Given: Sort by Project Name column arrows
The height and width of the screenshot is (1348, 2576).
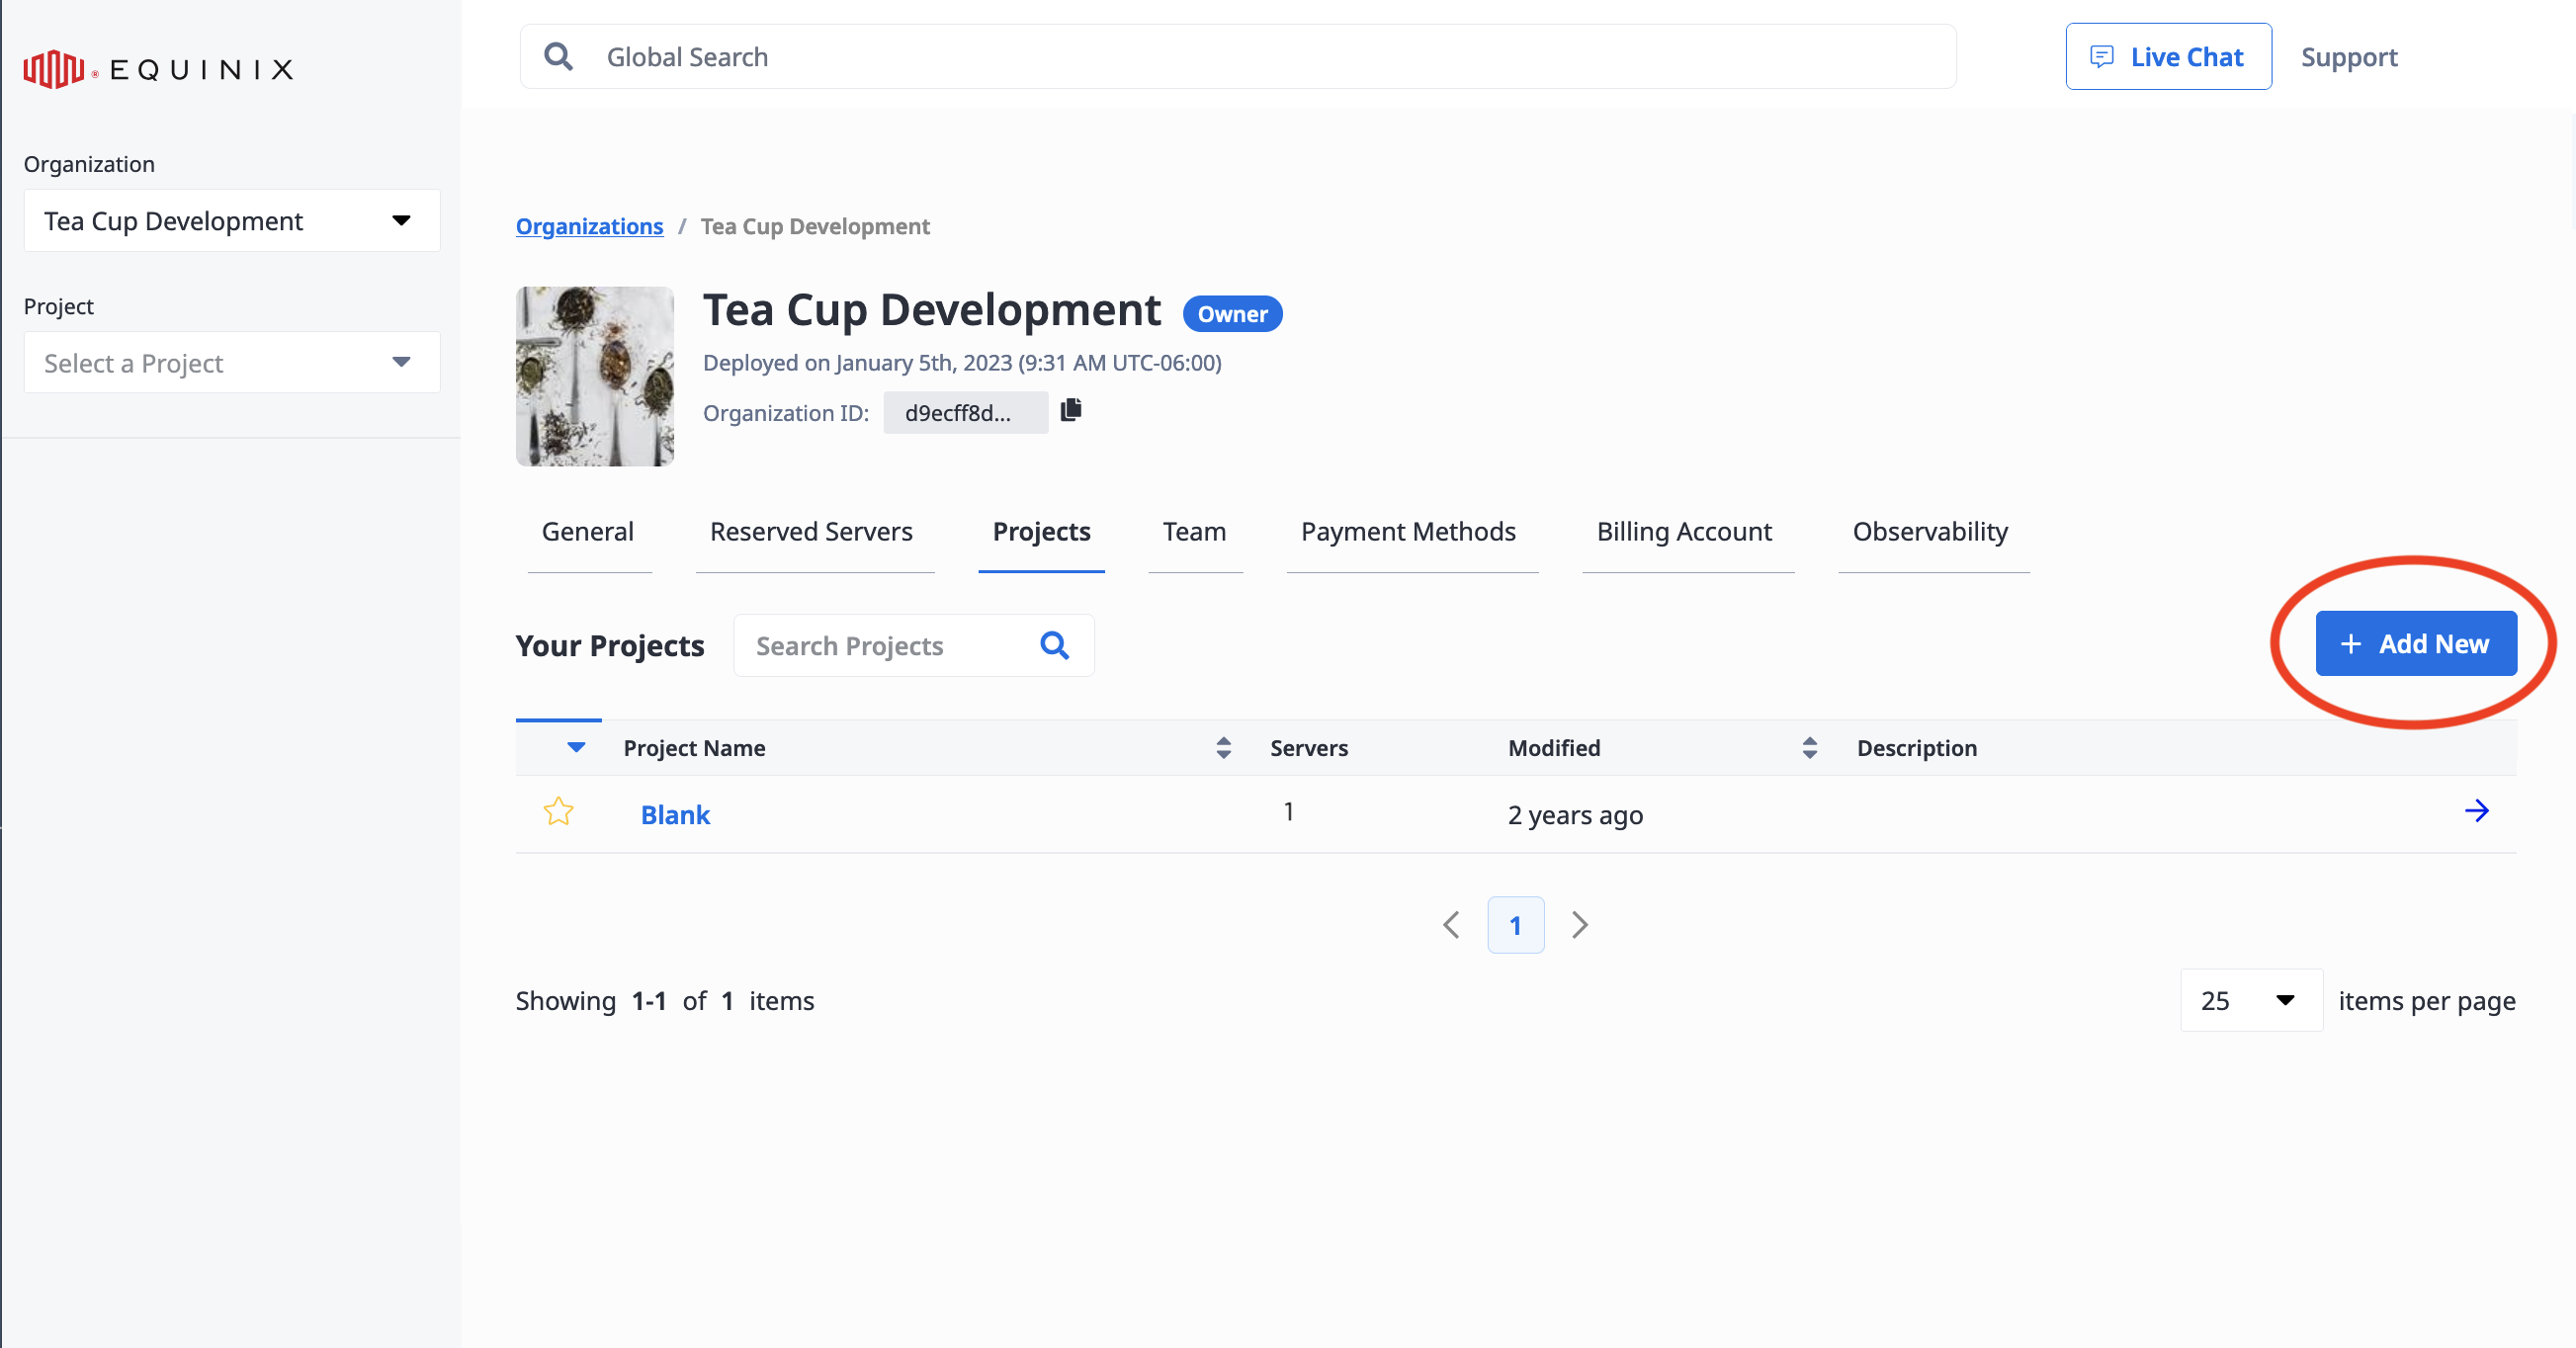Looking at the screenshot, I should click(1223, 748).
